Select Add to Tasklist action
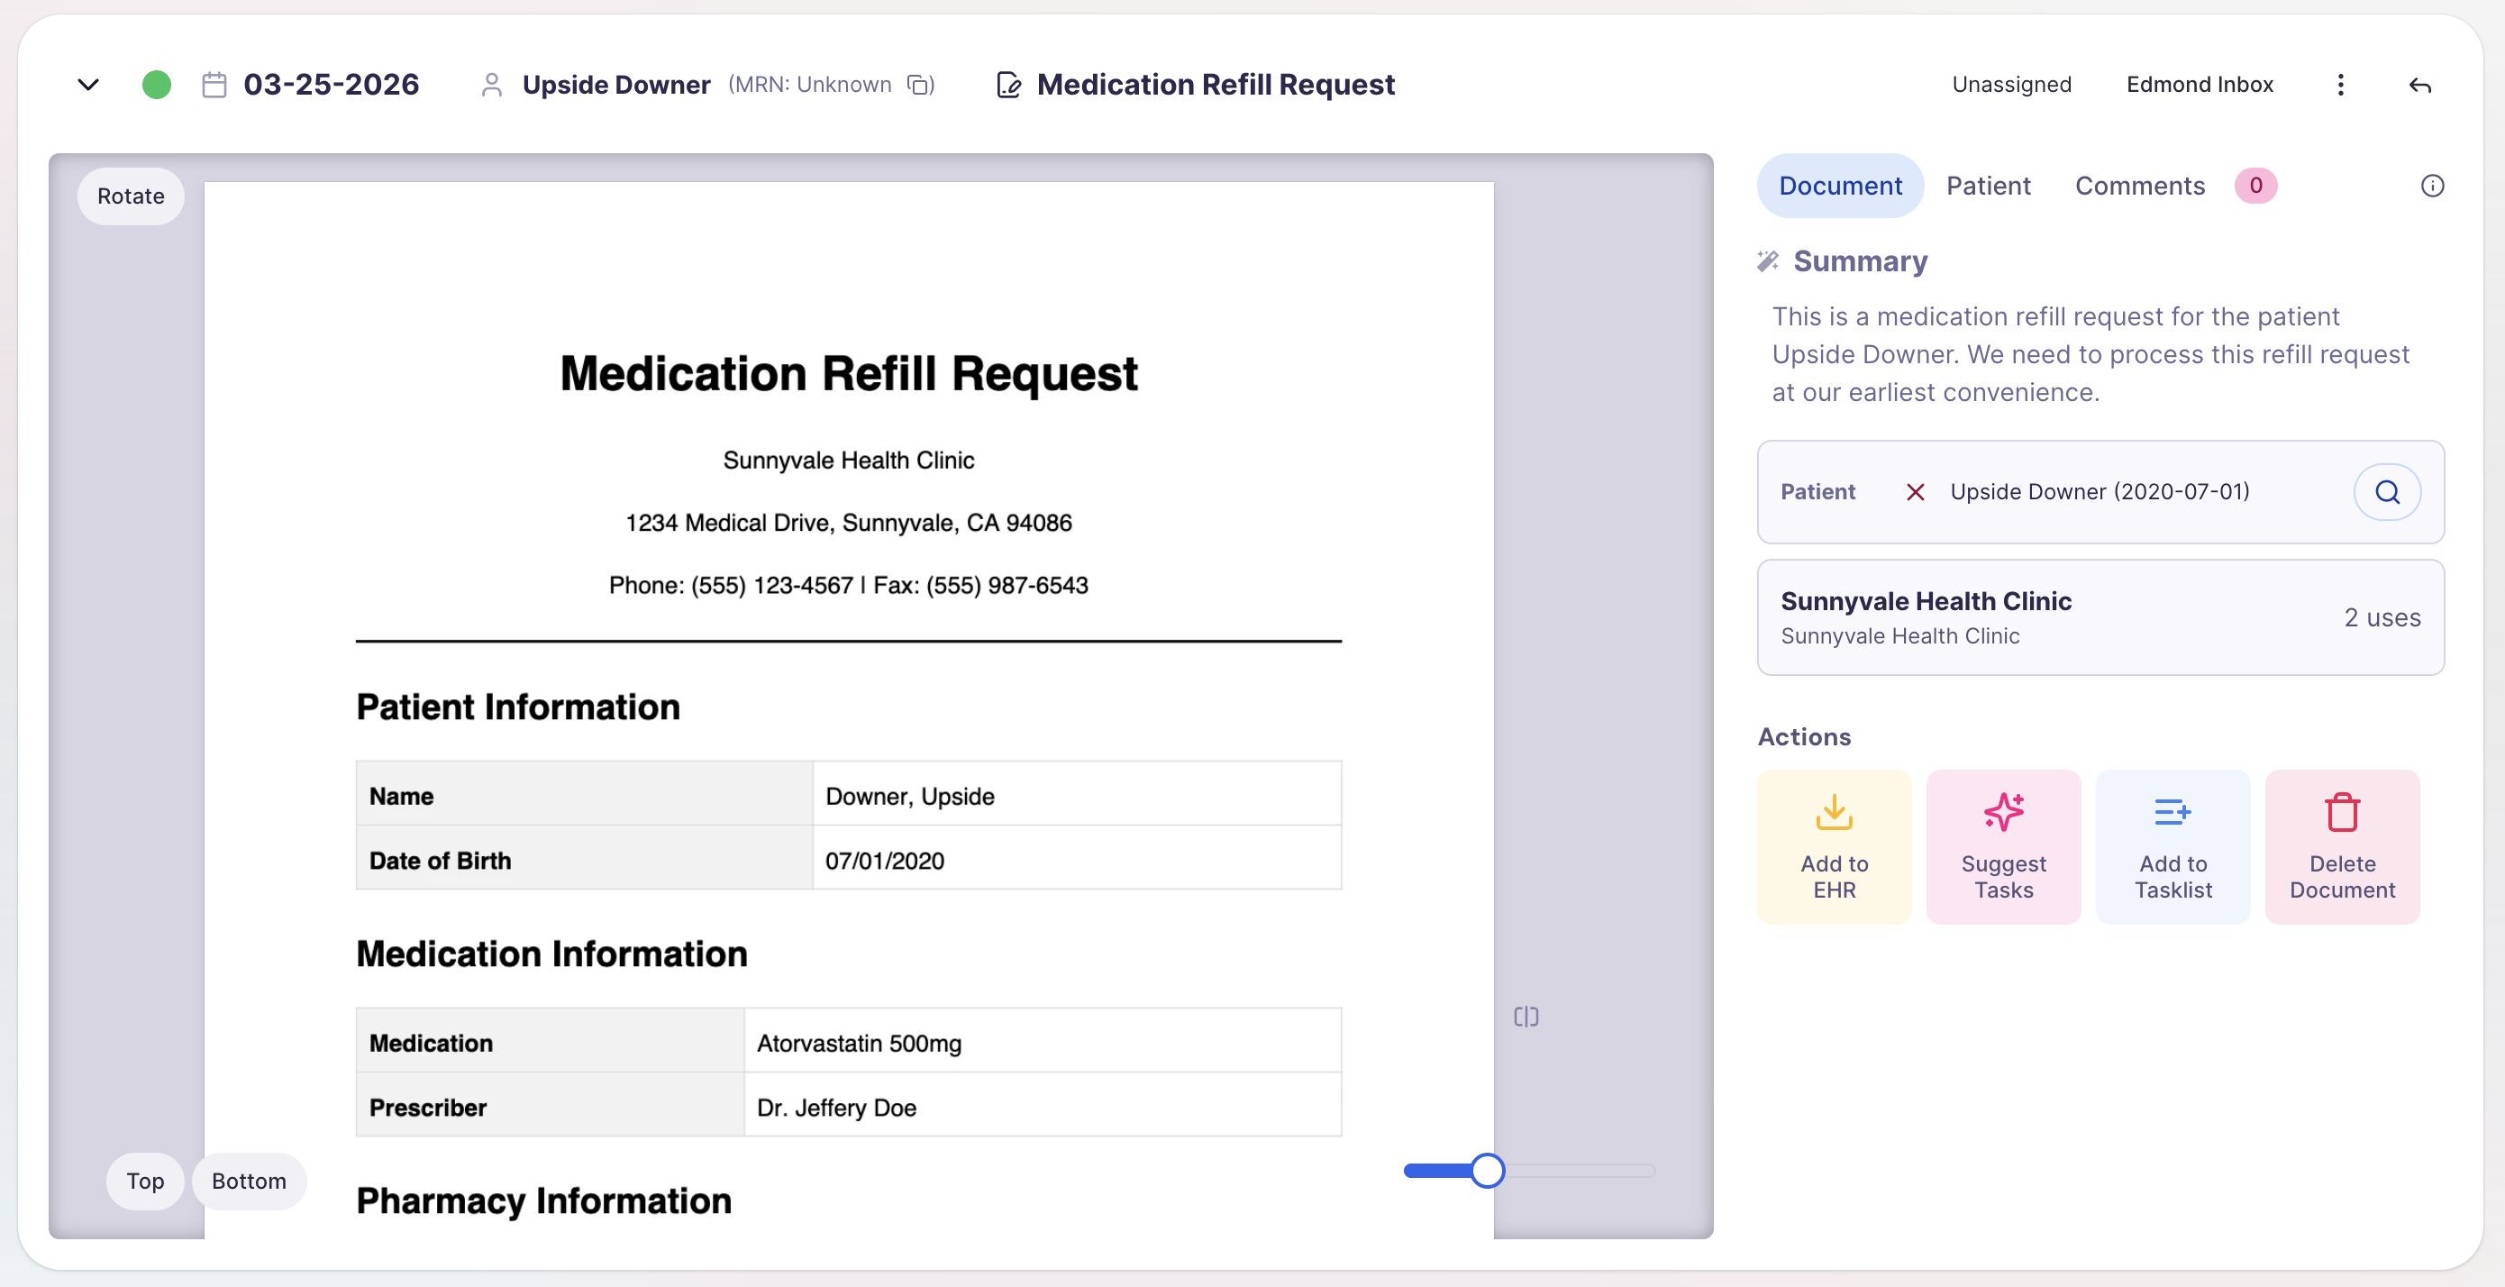 pyautogui.click(x=2173, y=844)
